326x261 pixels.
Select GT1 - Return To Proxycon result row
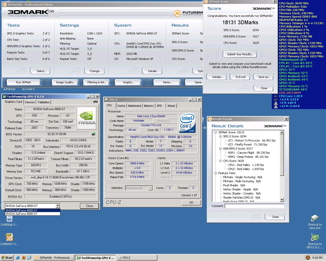click(x=252, y=140)
